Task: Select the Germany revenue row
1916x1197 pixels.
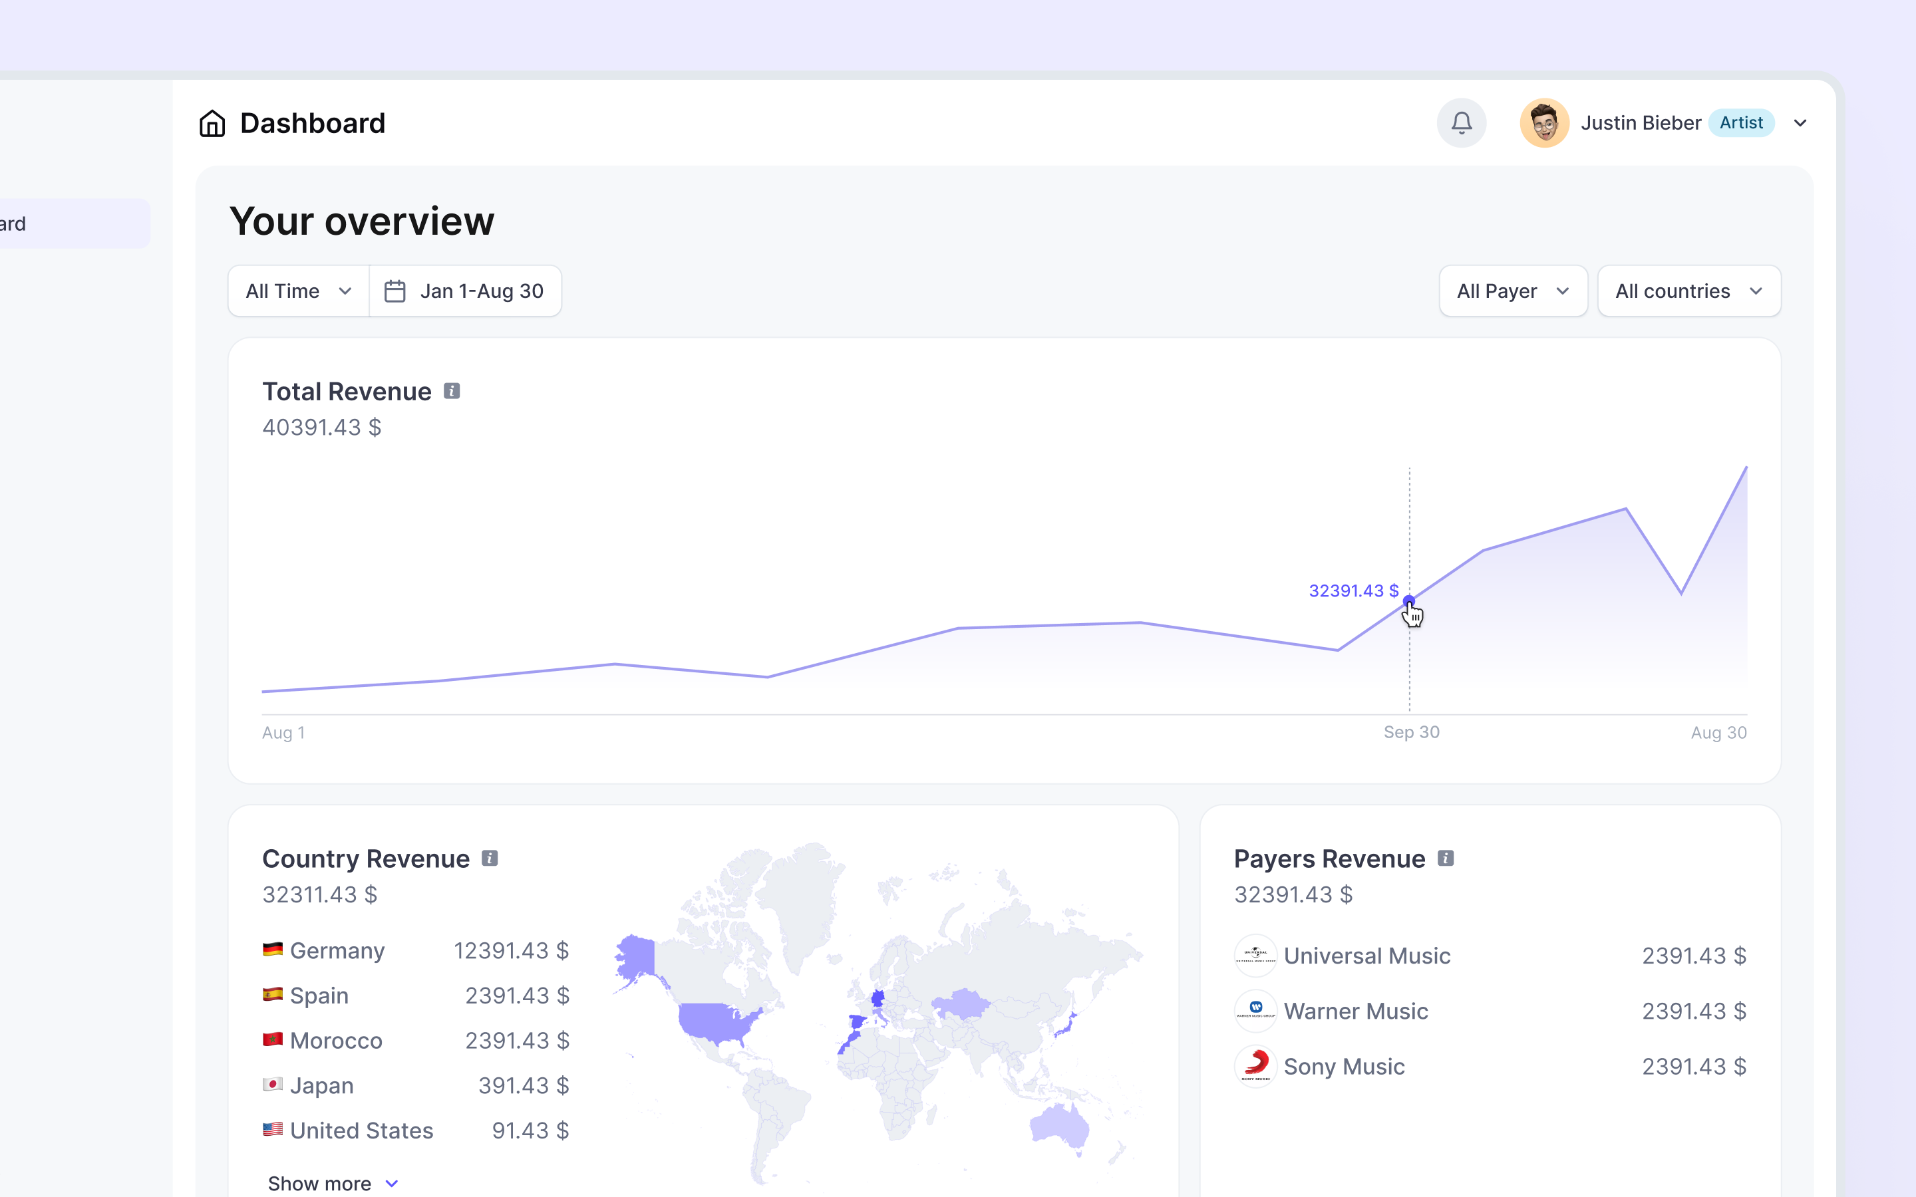Action: (x=416, y=950)
